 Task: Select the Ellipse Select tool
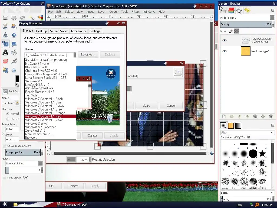[x=14, y=18]
